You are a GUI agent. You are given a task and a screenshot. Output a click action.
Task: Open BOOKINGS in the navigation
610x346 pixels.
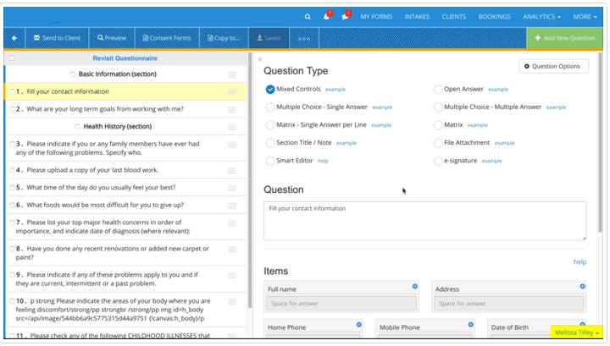click(495, 17)
